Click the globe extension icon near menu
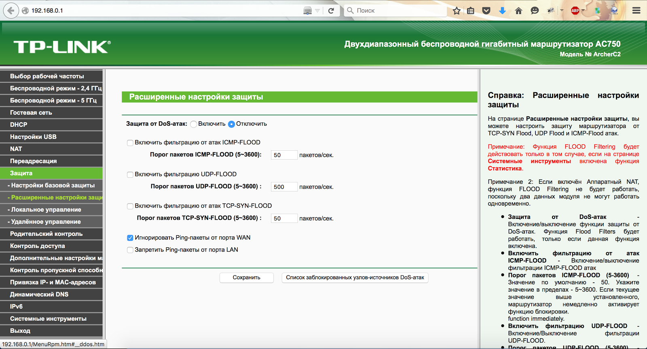 pos(614,11)
